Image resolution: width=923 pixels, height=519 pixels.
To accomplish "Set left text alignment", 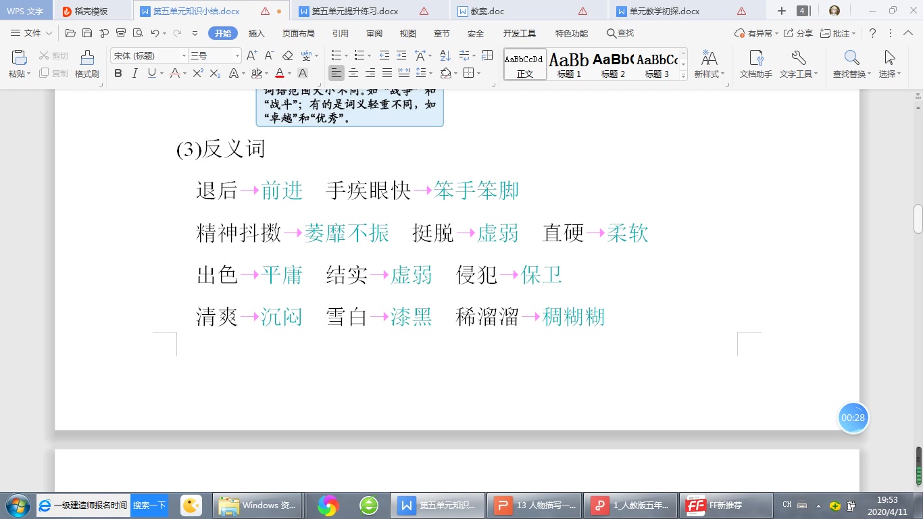I will [x=336, y=73].
